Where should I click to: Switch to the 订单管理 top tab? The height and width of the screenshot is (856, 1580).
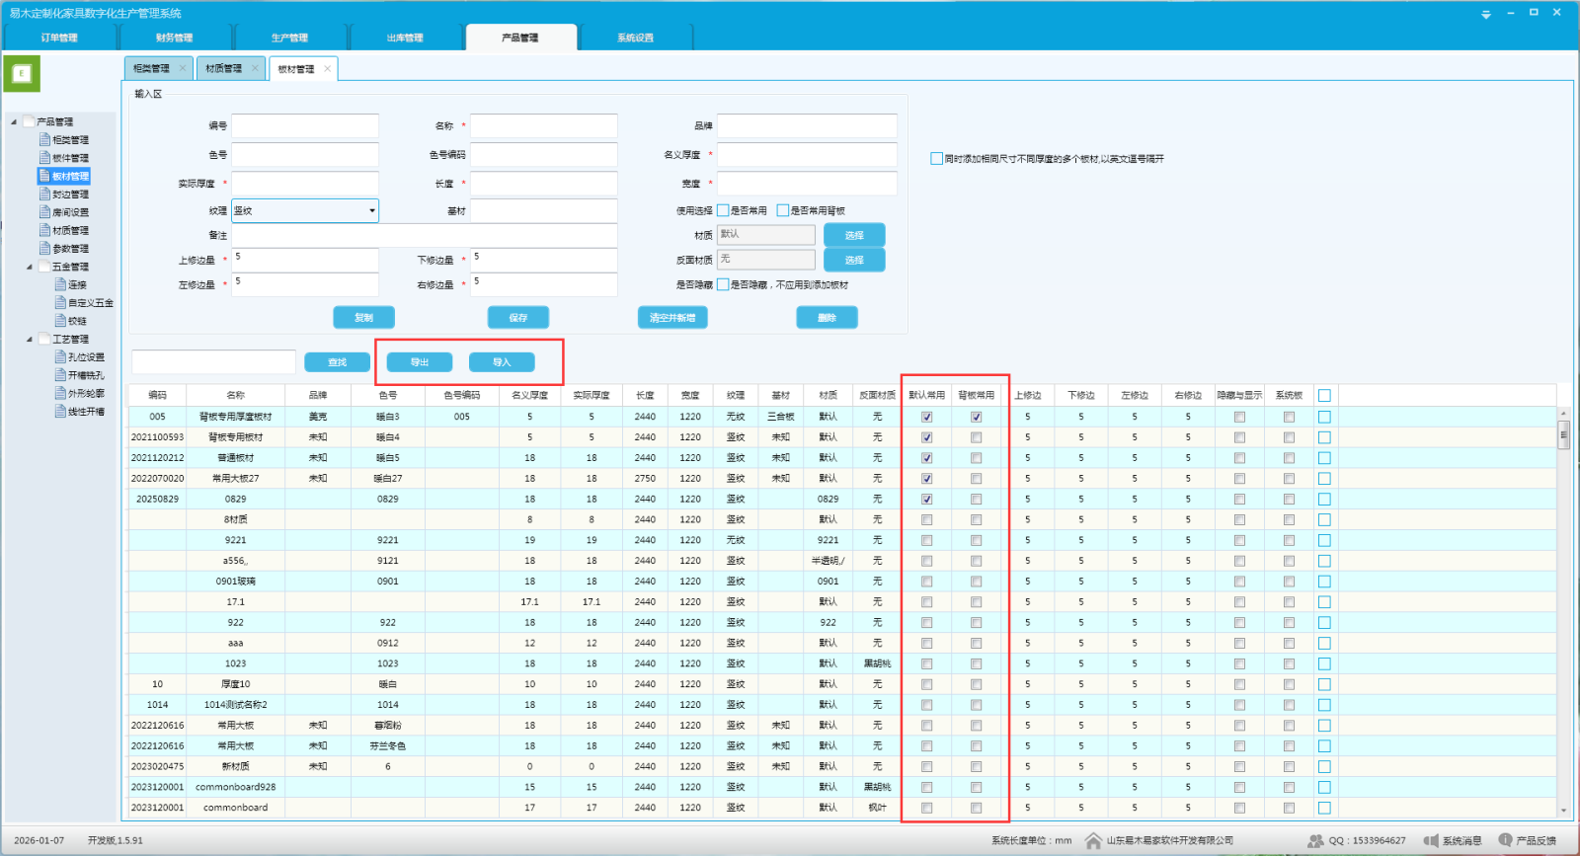point(59,38)
